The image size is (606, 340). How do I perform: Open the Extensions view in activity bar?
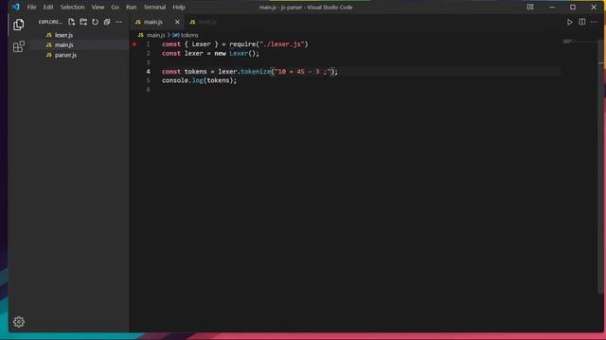tap(19, 46)
